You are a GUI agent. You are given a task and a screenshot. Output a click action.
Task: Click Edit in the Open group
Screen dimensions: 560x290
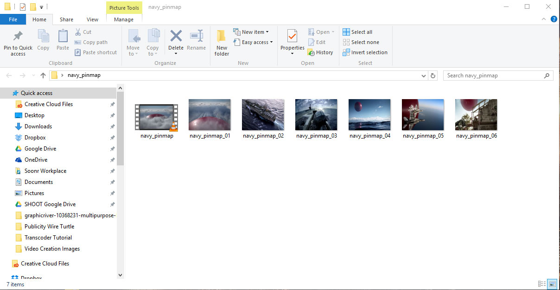tap(317, 42)
